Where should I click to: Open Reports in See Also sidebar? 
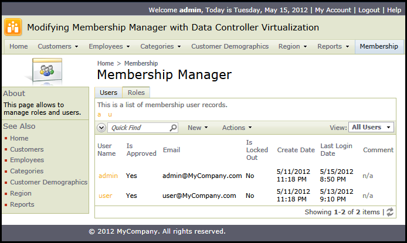(x=22, y=205)
